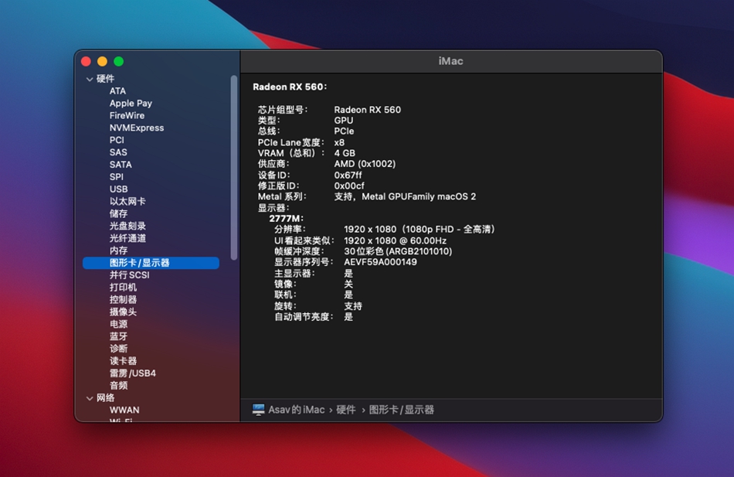The width and height of the screenshot is (734, 477).
Task: Click the green zoom window button
Action: coord(118,61)
